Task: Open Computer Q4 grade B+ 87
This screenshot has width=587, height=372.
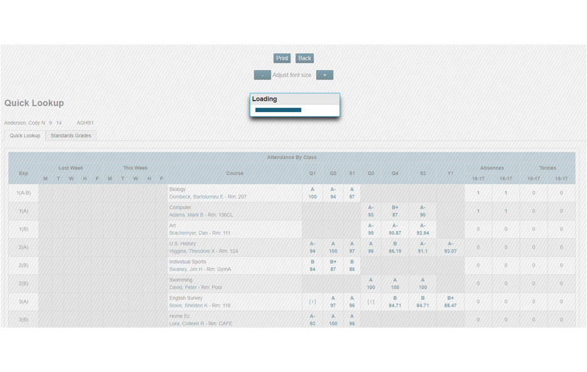Action: 395,211
